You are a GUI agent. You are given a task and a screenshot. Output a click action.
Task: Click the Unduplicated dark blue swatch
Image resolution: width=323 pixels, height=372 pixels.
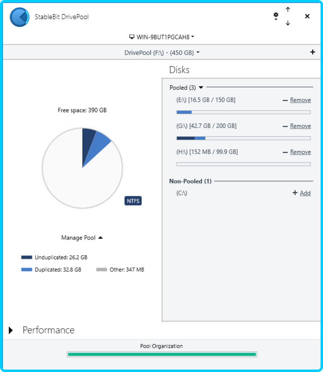(26, 258)
